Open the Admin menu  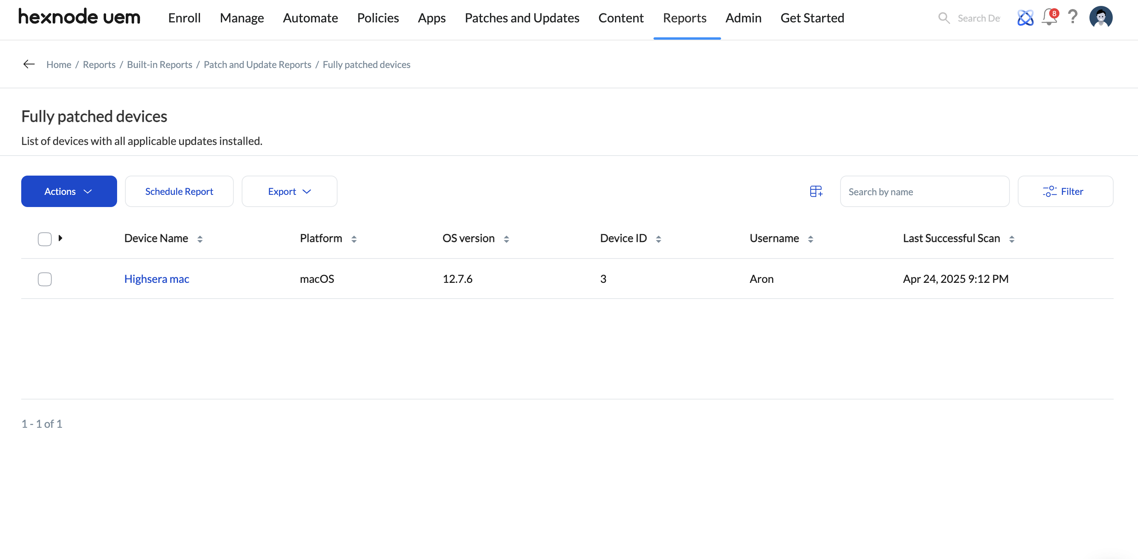[743, 18]
